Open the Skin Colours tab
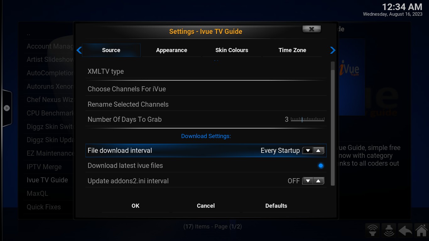Screen dimensions: 429x241 (x=232, y=50)
